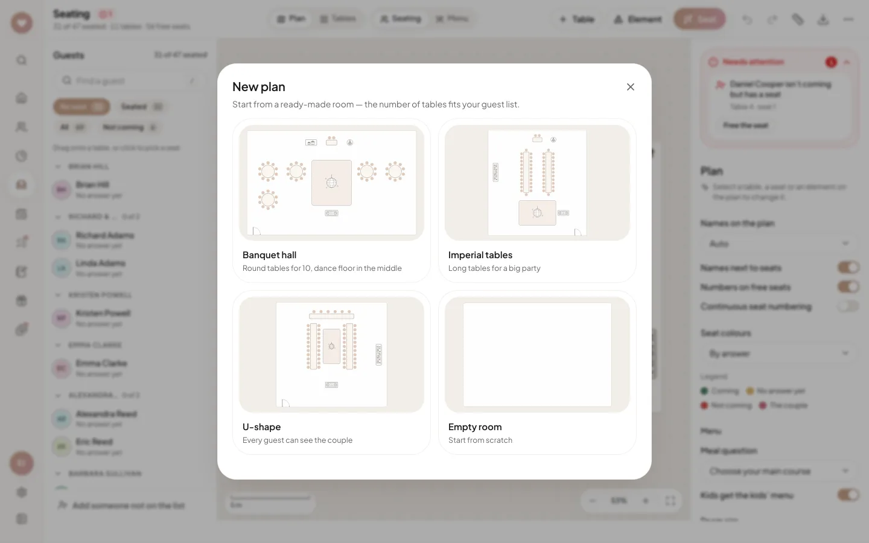Toggle Names next to seats switch
The height and width of the screenshot is (543, 869).
tap(848, 267)
